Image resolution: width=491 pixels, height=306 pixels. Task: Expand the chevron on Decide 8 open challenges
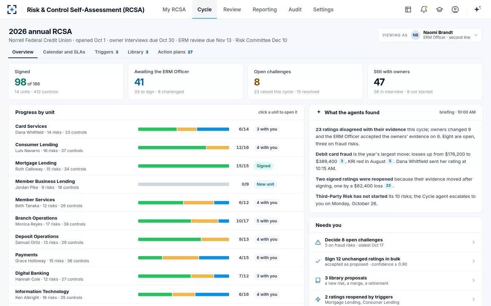(x=474, y=242)
